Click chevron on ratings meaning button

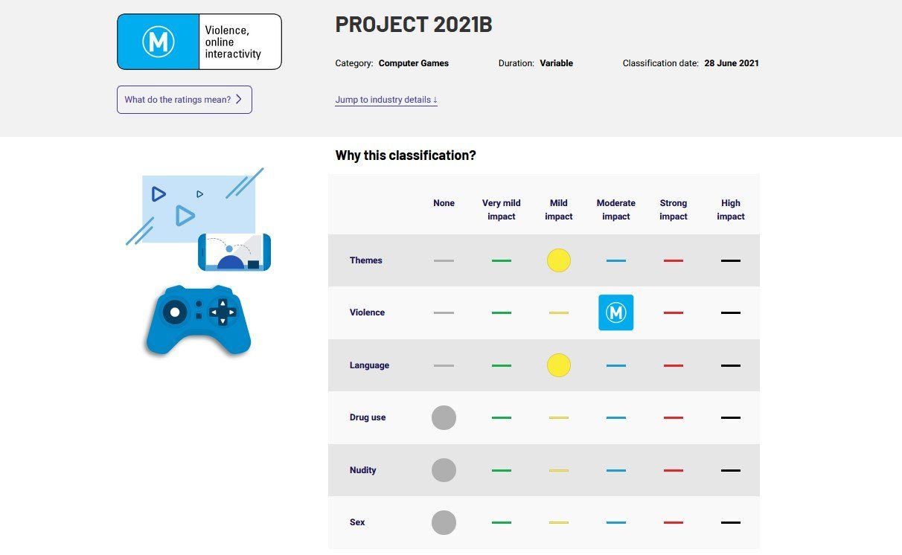tap(239, 100)
